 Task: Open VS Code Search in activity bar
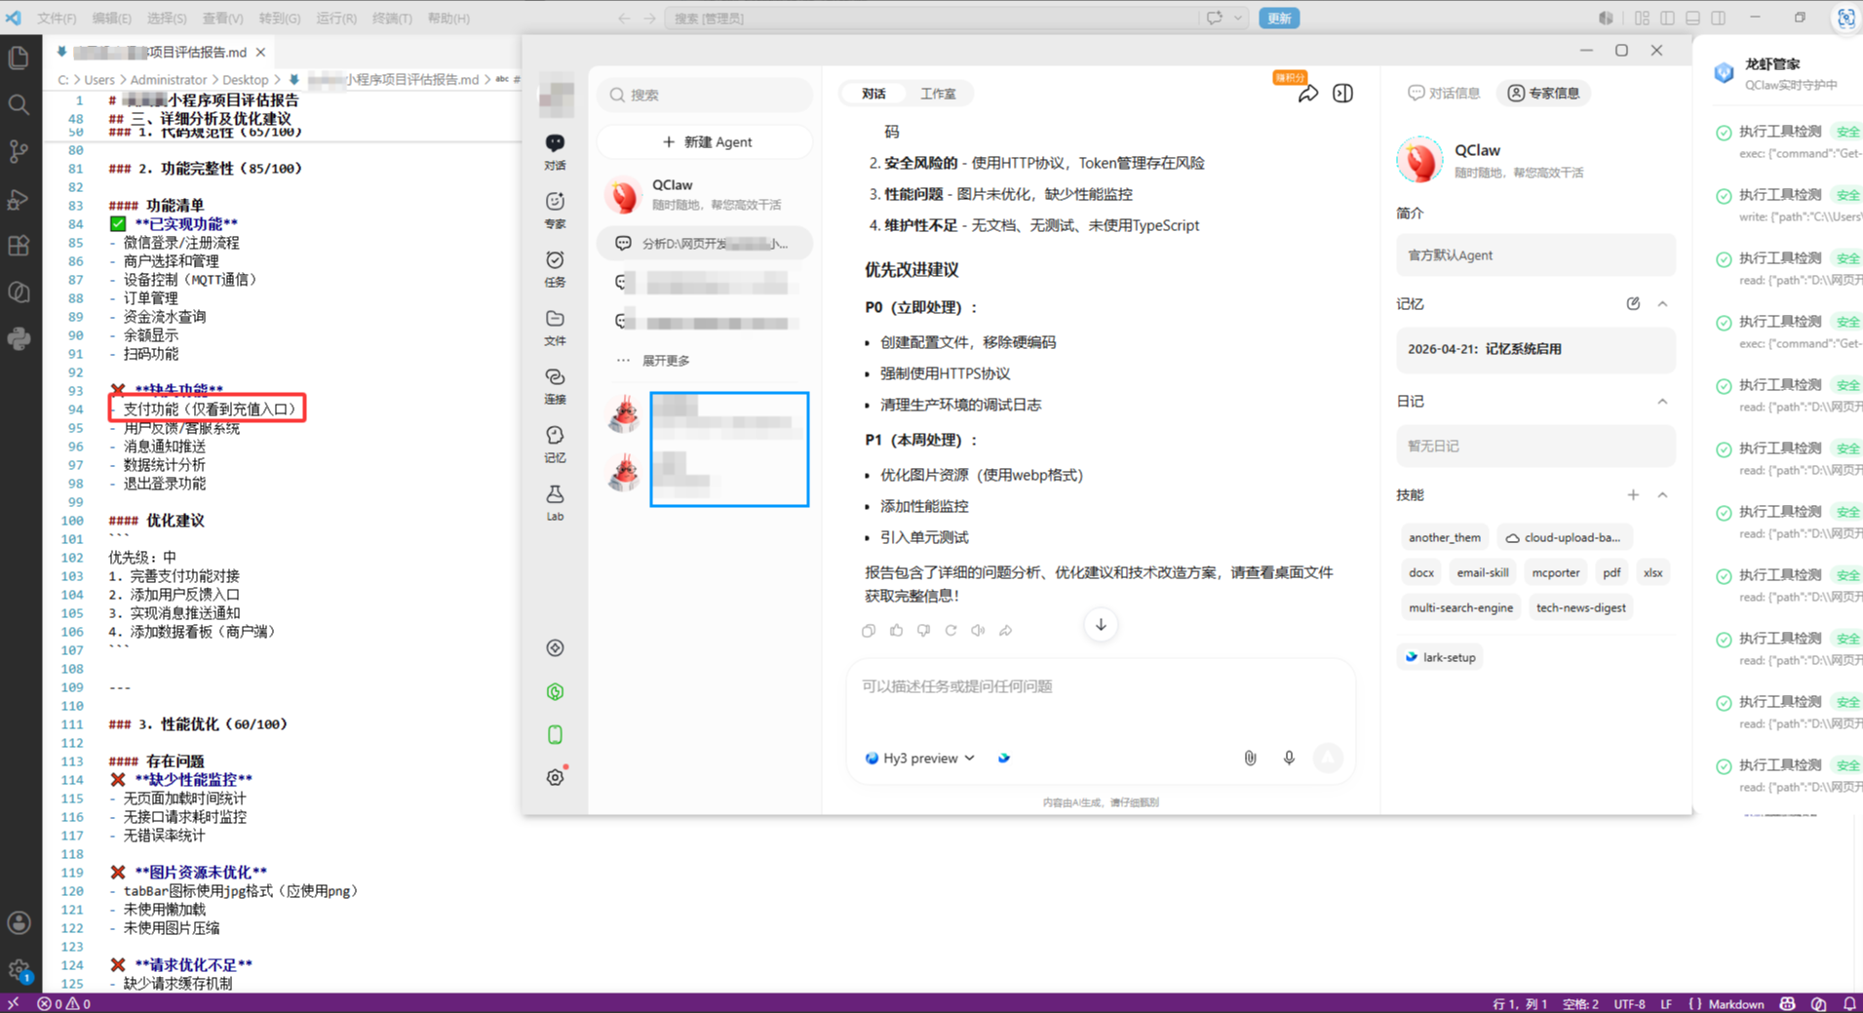click(19, 104)
